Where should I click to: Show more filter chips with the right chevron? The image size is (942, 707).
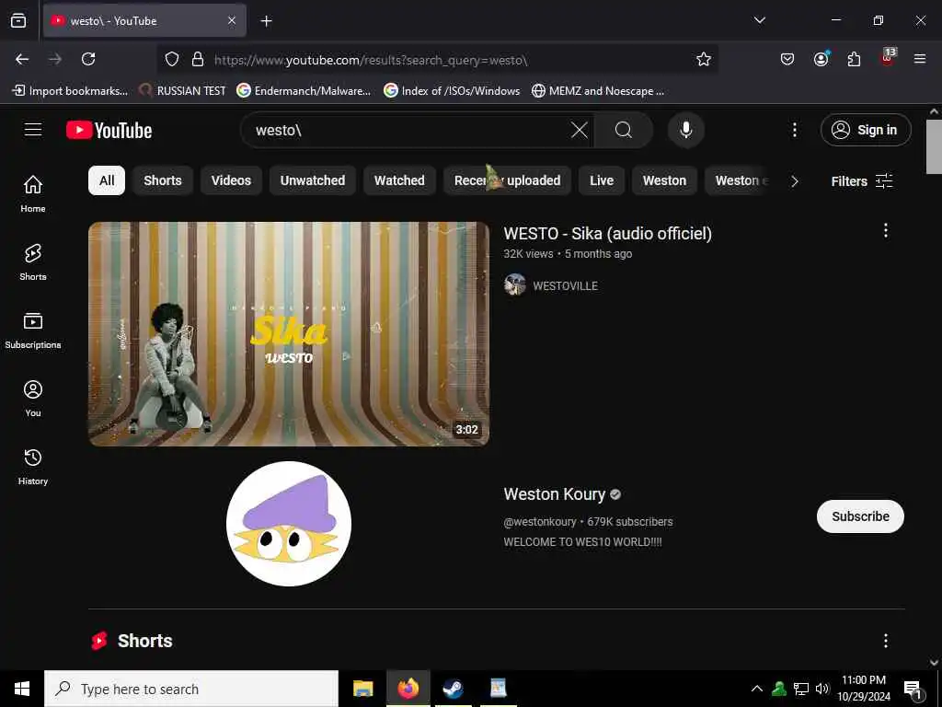pos(794,181)
